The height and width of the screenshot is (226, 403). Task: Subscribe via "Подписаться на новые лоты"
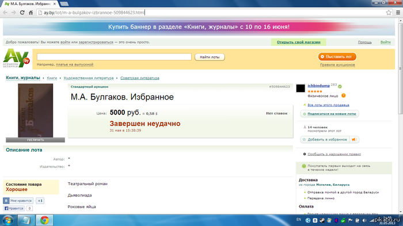tap(329, 114)
